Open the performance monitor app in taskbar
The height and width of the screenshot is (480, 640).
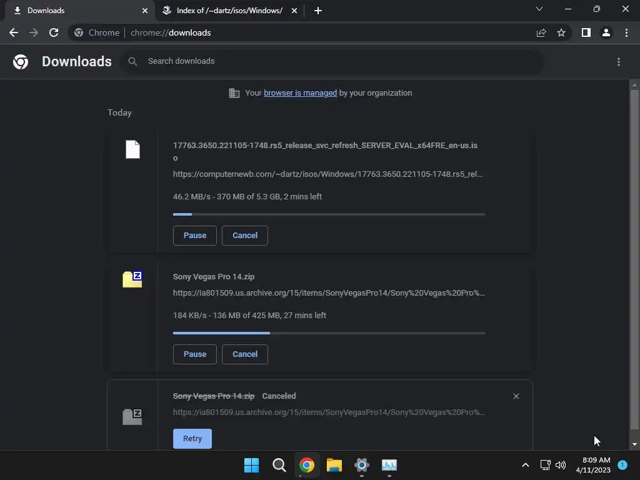click(389, 465)
